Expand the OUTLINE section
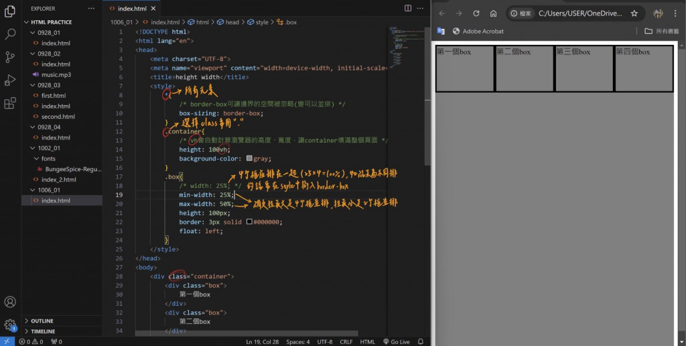 coord(42,321)
